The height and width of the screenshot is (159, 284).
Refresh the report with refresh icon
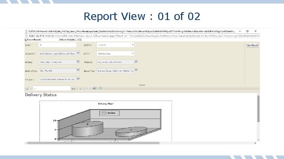tap(101, 88)
